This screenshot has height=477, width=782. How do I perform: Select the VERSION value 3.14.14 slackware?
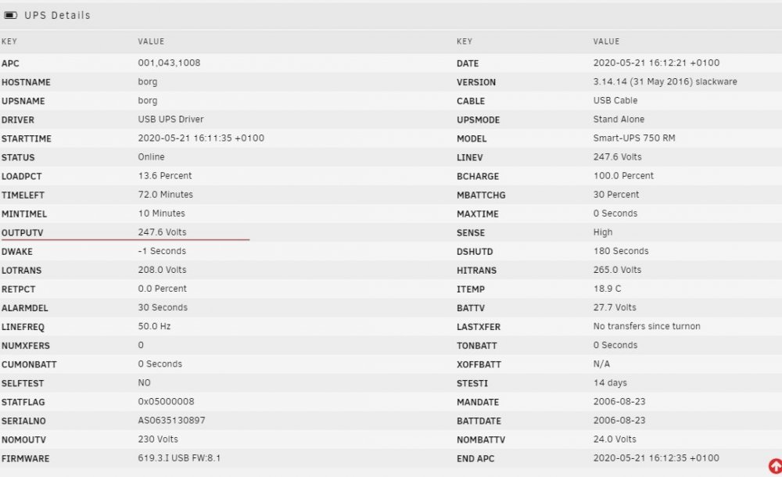pyautogui.click(x=665, y=82)
